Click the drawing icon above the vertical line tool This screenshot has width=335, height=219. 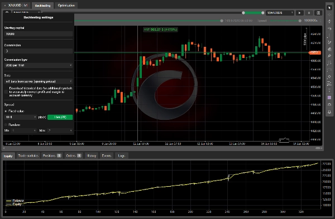click(329, 28)
